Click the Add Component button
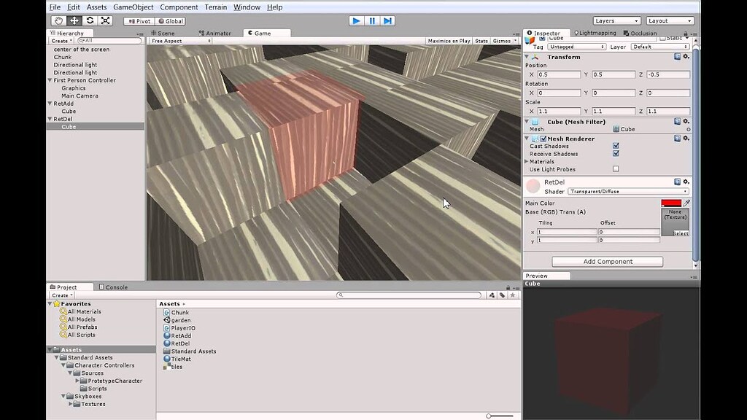The height and width of the screenshot is (420, 747). (x=608, y=261)
